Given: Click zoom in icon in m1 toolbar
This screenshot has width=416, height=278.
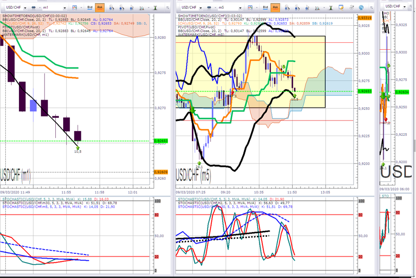Looking at the screenshot, I should click(x=112, y=8).
